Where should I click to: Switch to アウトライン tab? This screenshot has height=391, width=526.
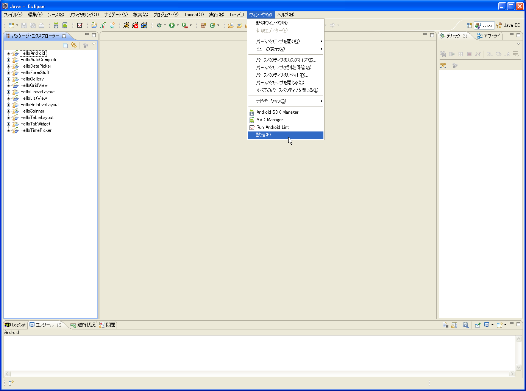click(489, 36)
